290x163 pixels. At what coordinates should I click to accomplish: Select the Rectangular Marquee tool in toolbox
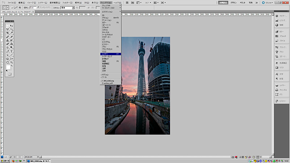tap(8, 26)
